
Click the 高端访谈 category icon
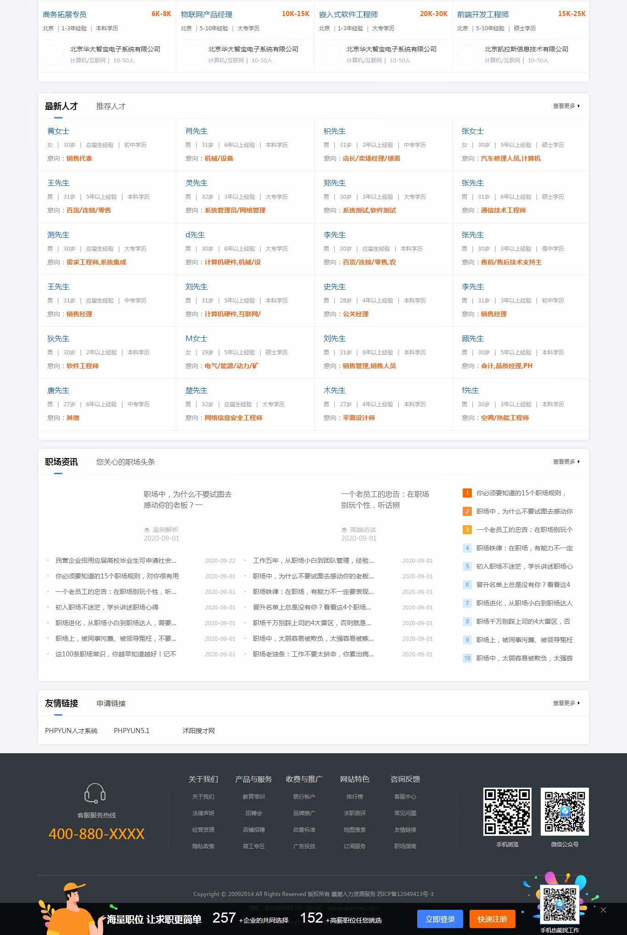pyautogui.click(x=344, y=530)
